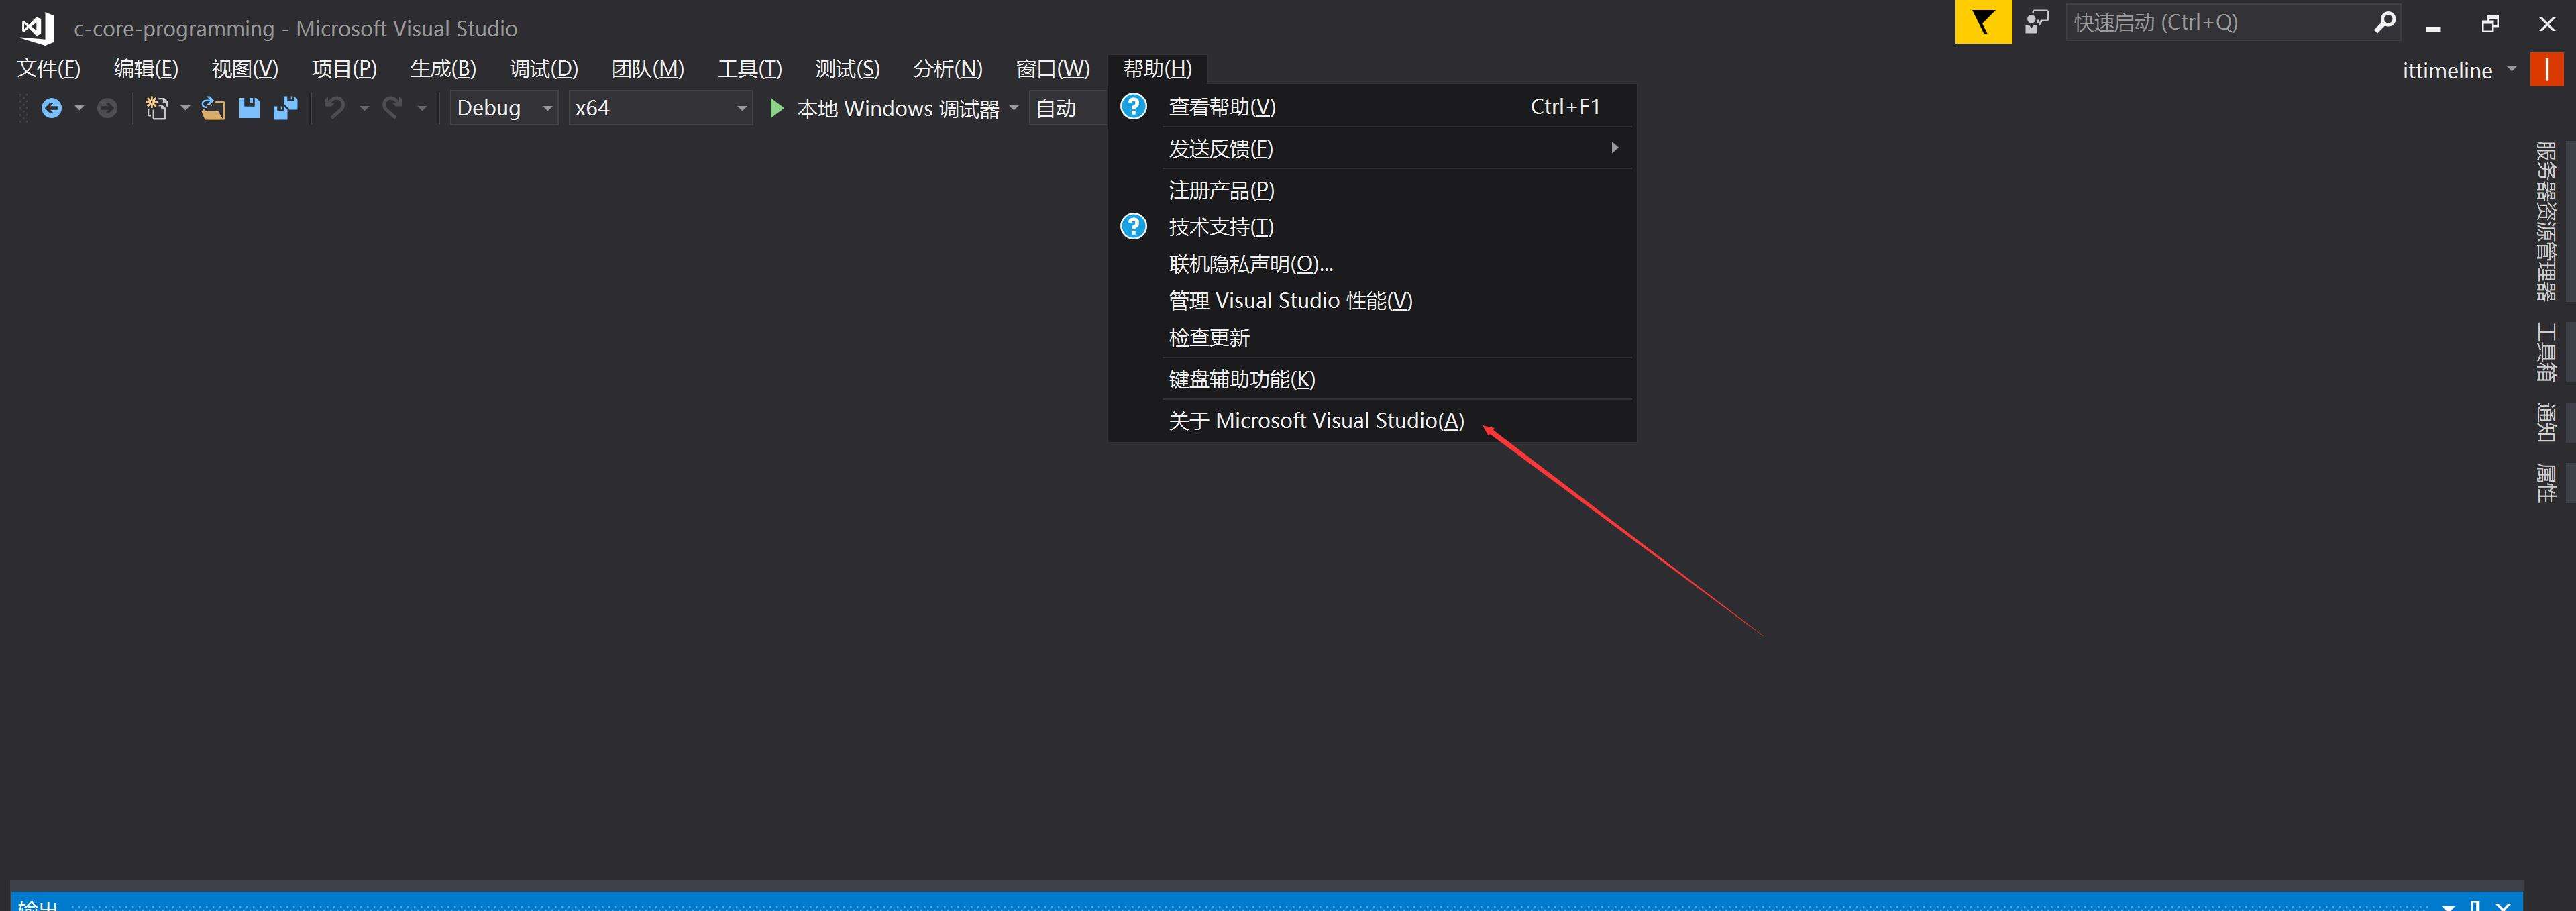Choose 检查更新 in Help menu

[1208, 338]
